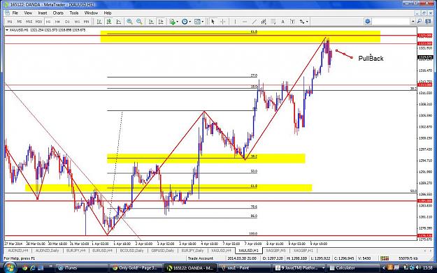Switch to the GBPUSD,Daily chart tab

click(x=162, y=251)
